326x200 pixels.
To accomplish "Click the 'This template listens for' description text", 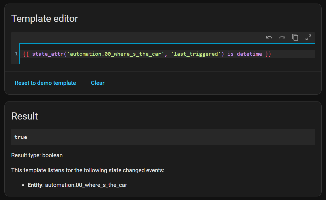I will click(x=88, y=170).
